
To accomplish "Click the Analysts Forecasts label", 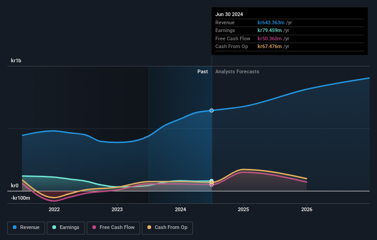I will coord(237,72).
